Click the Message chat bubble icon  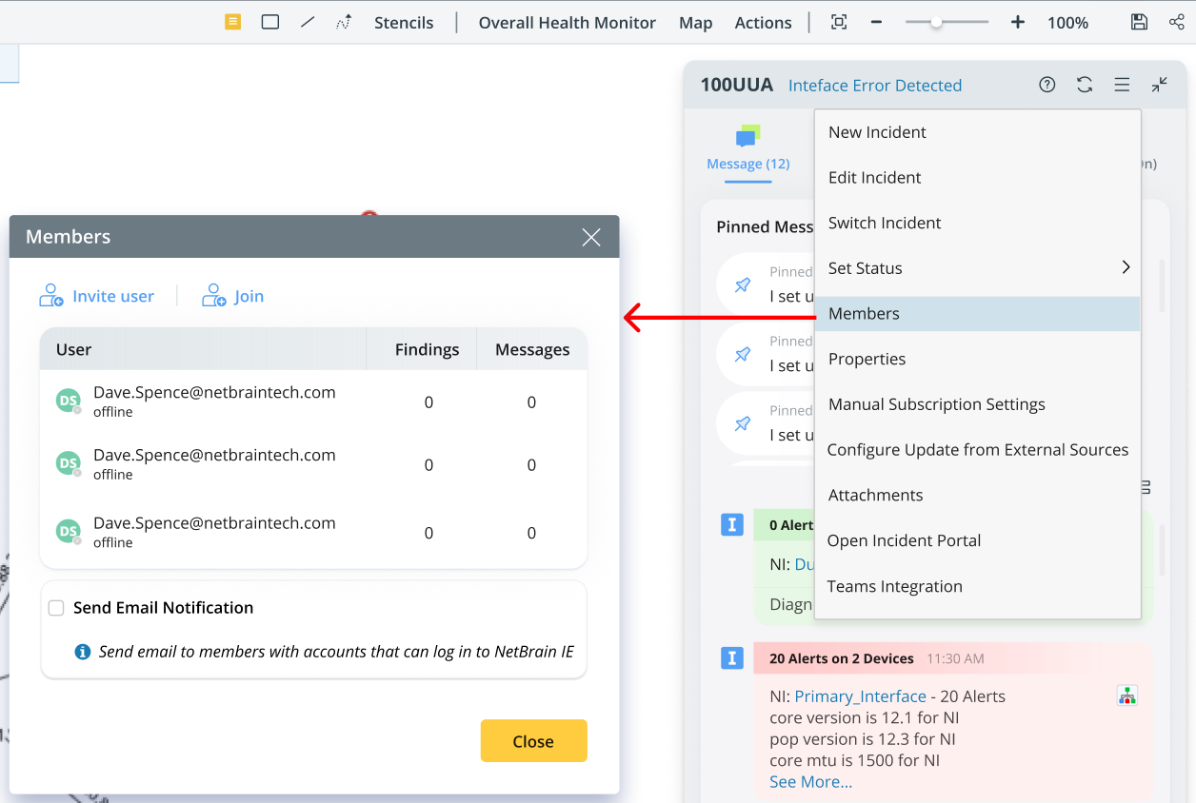(x=748, y=136)
